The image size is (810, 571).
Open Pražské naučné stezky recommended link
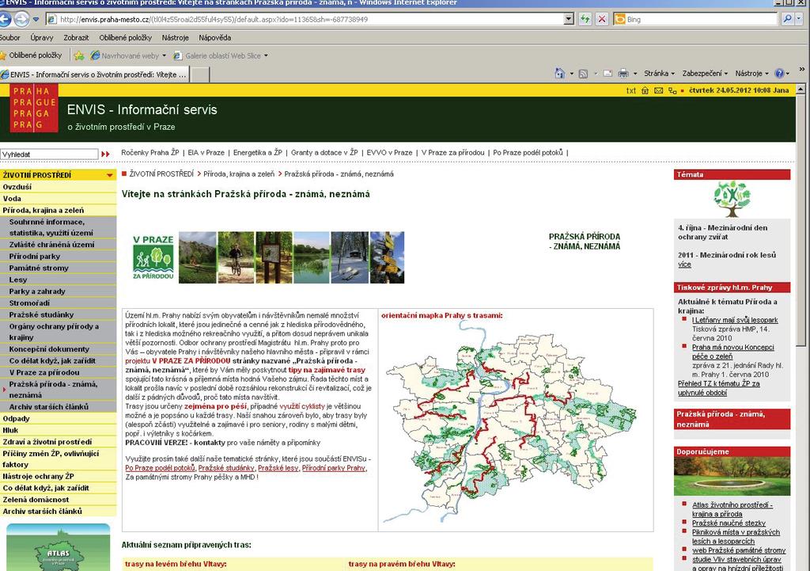729,523
